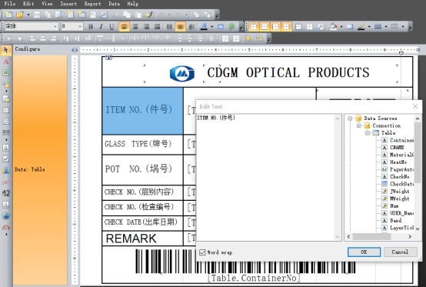
Task: Toggle Bold formatting
Action: click(x=91, y=27)
